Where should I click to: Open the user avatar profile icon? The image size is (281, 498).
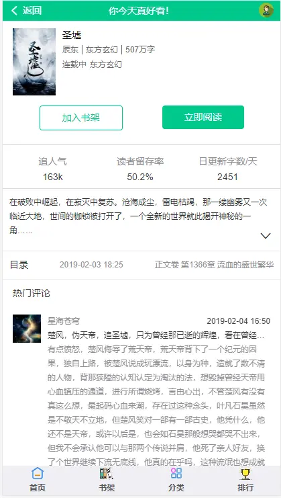click(266, 10)
